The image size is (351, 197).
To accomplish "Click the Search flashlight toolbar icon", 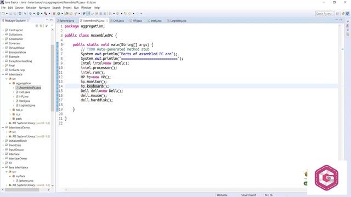I will click(x=76, y=14).
